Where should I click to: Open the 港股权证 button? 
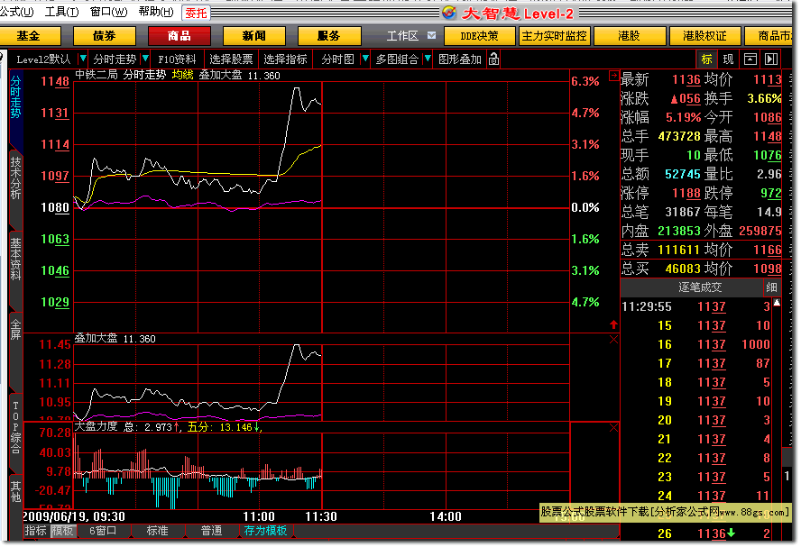click(704, 36)
